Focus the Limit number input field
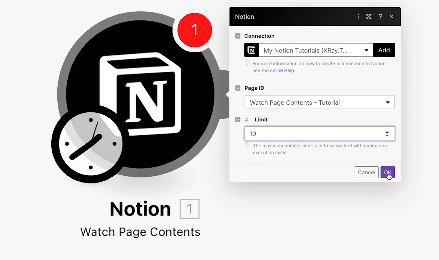The width and height of the screenshot is (439, 260). [320, 134]
